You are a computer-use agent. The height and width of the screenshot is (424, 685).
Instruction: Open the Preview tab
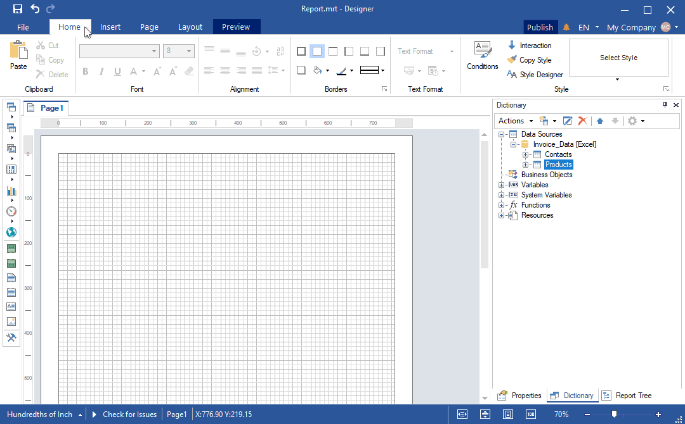236,27
